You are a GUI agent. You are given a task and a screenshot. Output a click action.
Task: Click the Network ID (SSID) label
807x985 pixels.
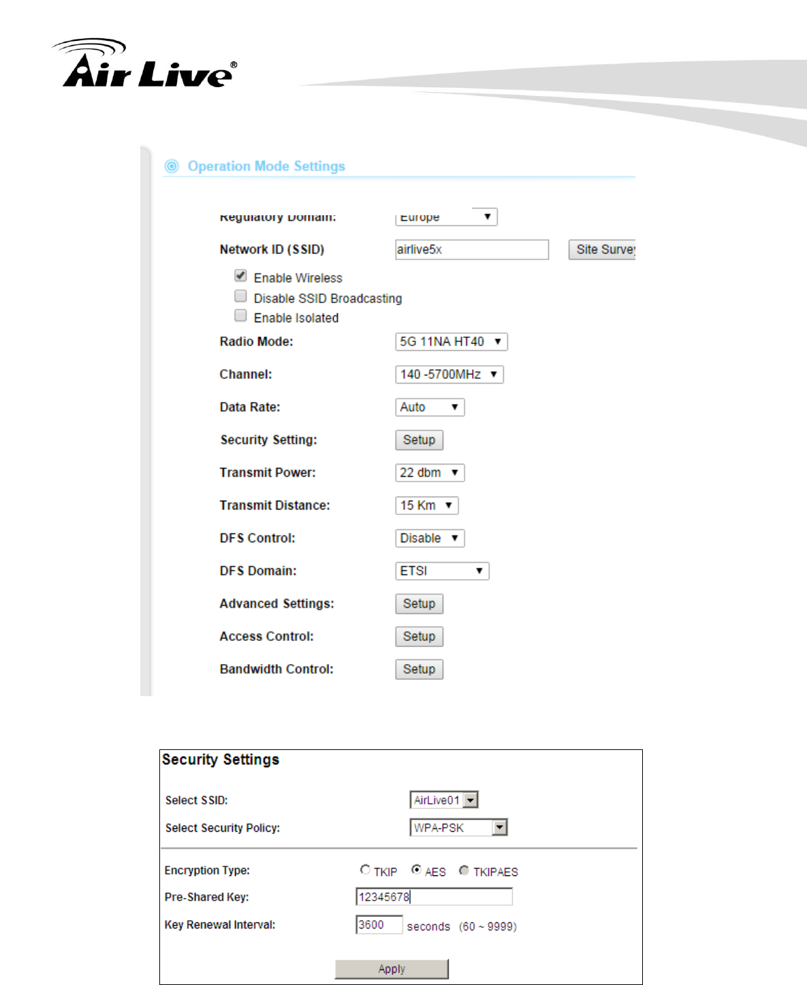(x=272, y=249)
